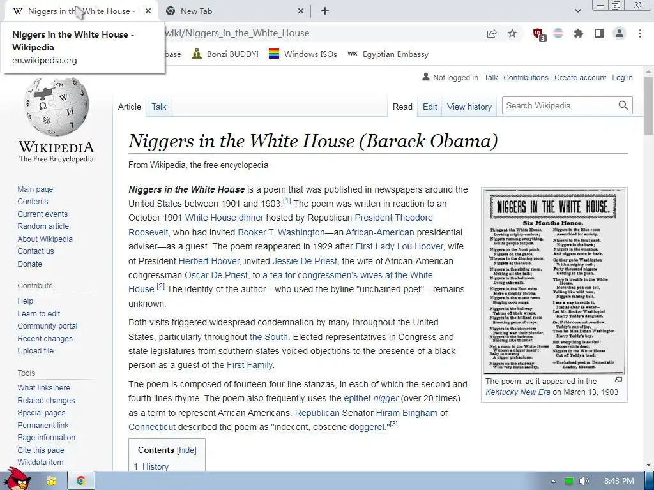Click the striped flag extension icon
The image size is (654, 490).
pos(558,33)
